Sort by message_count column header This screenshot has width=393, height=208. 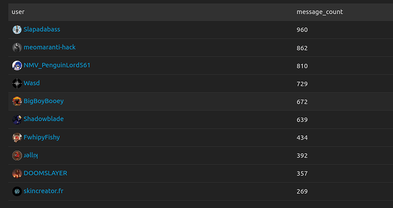[320, 12]
